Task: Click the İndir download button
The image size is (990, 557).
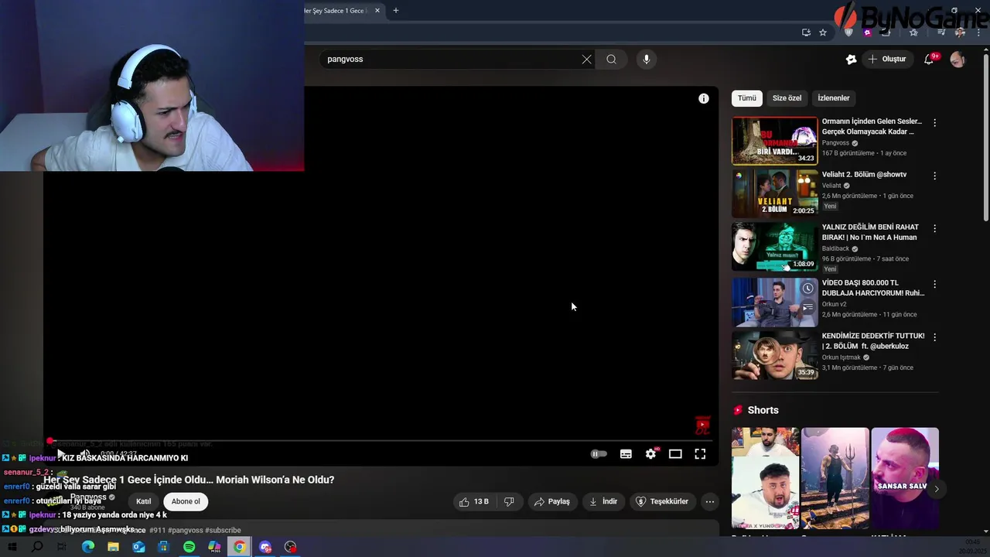Action: tap(603, 501)
